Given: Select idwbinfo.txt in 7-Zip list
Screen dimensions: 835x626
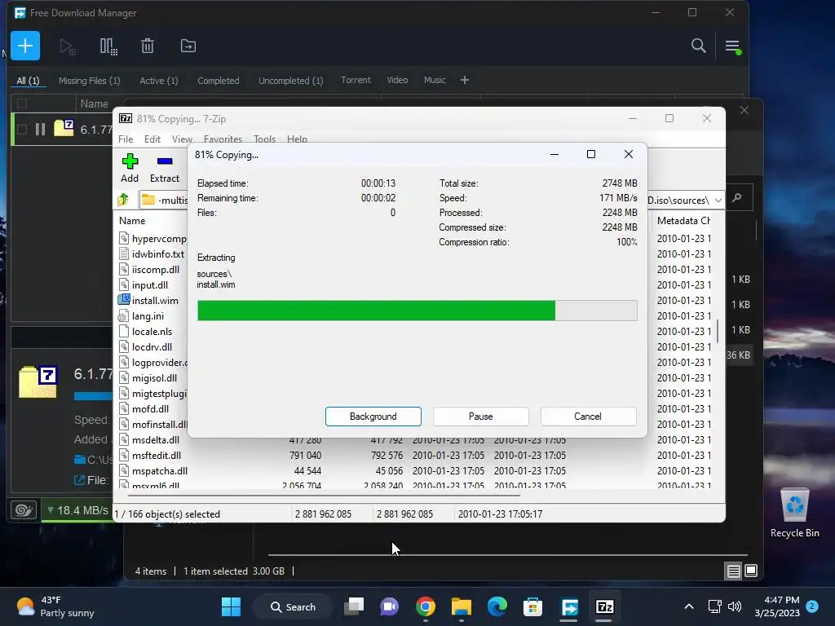Looking at the screenshot, I should tap(151, 254).
